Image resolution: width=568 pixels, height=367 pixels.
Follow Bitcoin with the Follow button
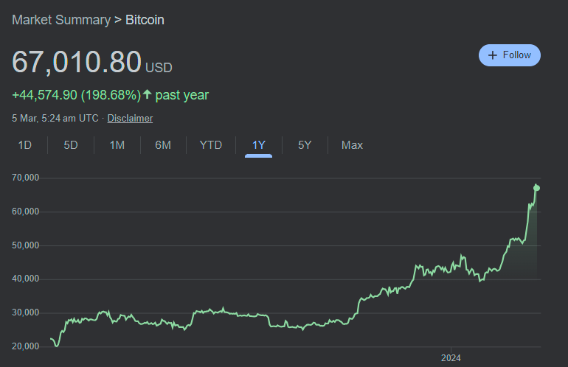[509, 55]
